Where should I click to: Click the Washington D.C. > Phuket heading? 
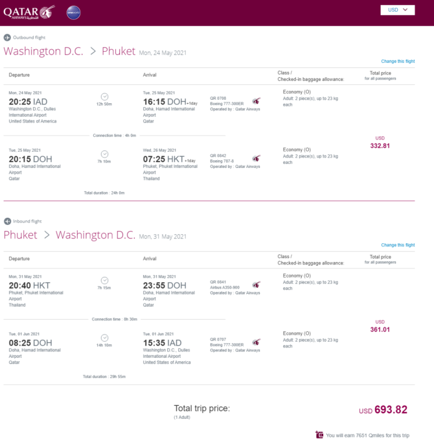click(x=69, y=51)
